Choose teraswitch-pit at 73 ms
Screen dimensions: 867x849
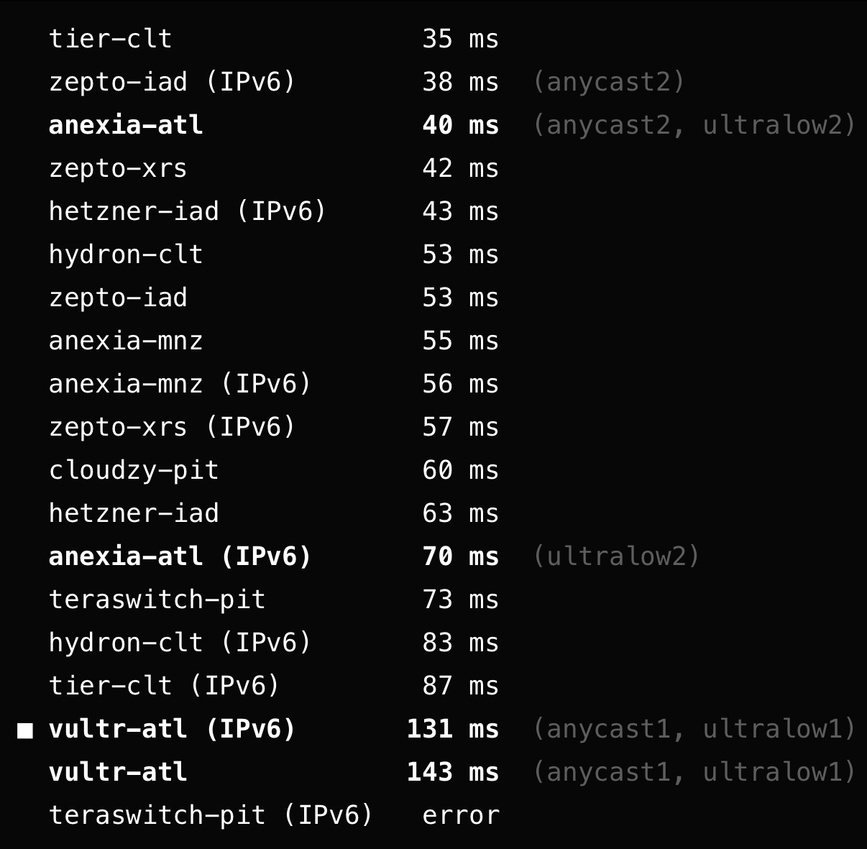pyautogui.click(x=157, y=600)
